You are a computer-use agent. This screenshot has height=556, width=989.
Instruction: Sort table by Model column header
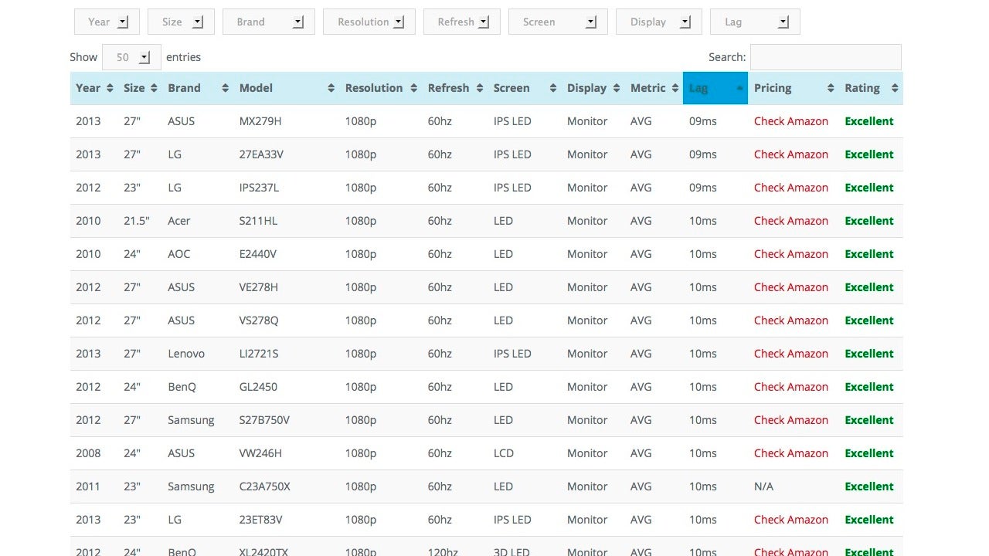(x=287, y=88)
